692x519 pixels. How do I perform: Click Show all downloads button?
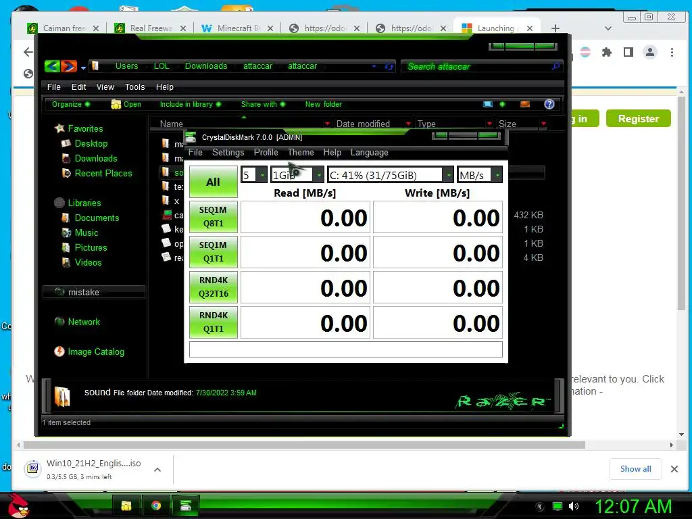click(x=635, y=469)
